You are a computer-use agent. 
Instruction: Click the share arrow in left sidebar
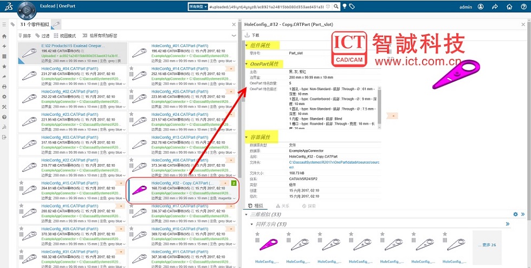(4, 76)
